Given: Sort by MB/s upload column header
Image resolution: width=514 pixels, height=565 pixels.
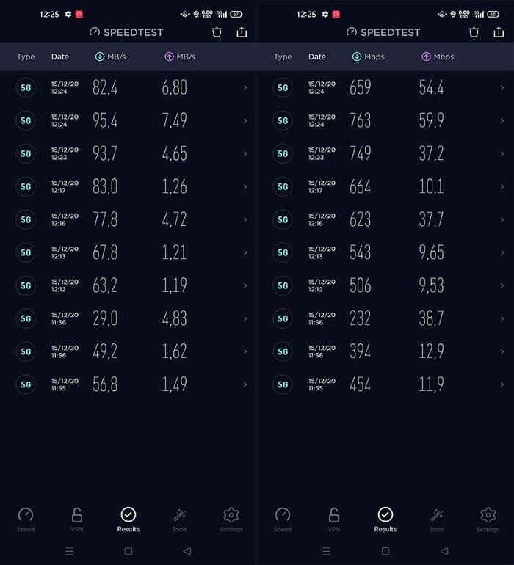Looking at the screenshot, I should pos(180,56).
